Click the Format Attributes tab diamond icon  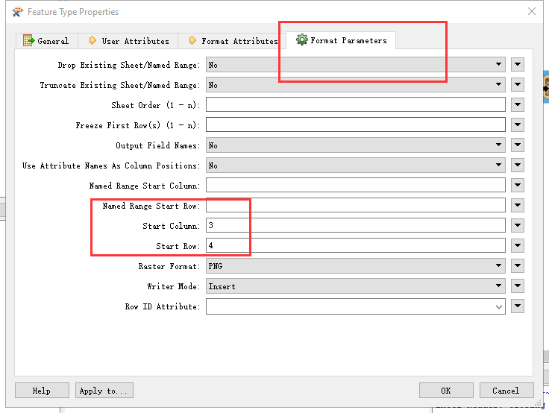(192, 40)
